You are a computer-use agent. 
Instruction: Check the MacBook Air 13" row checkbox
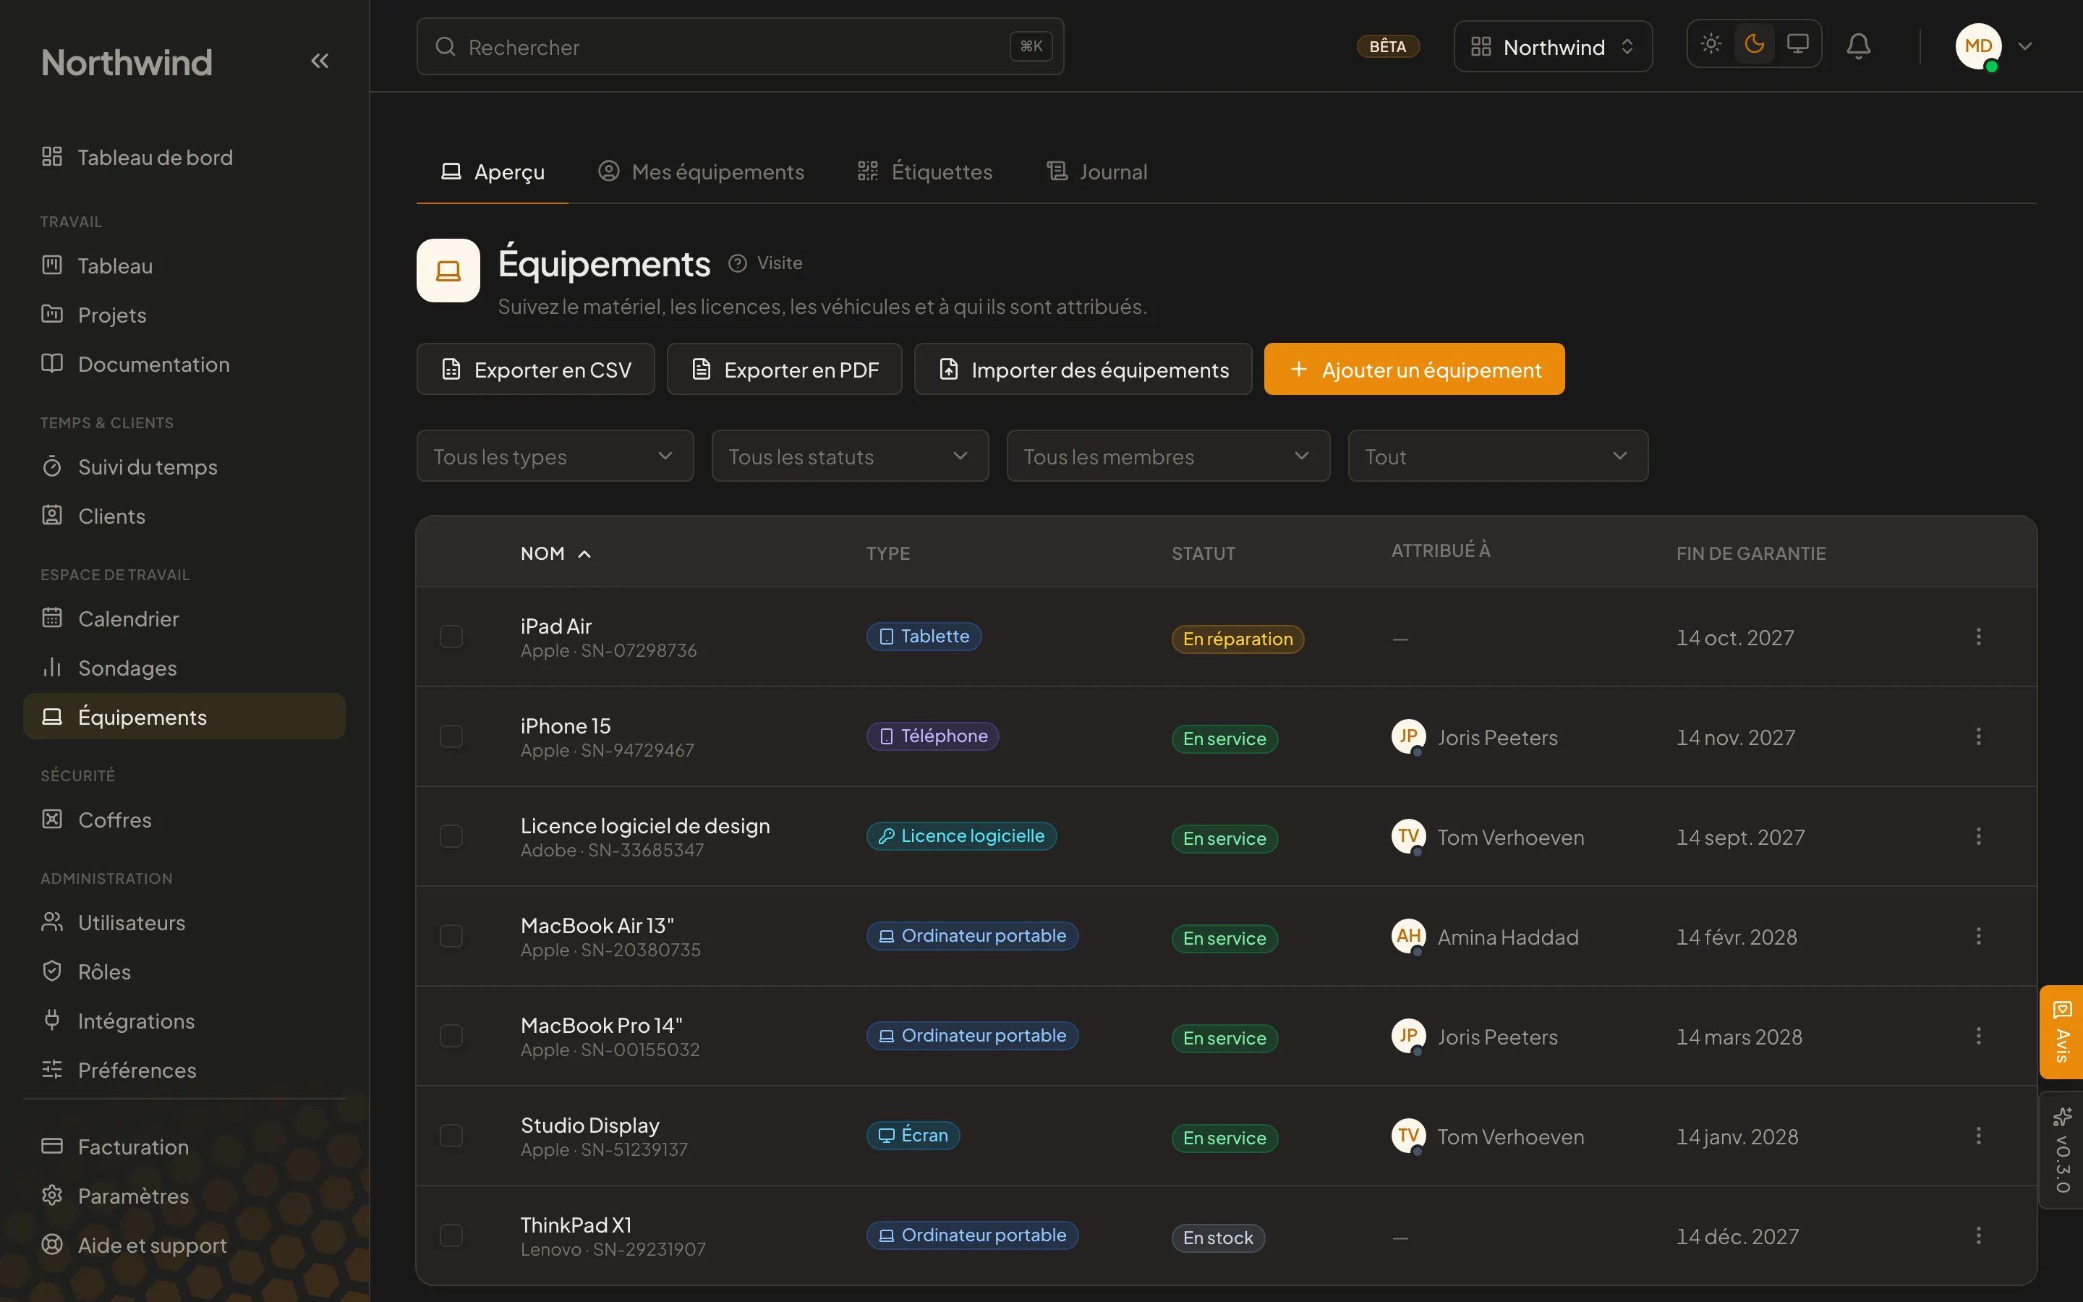coord(451,936)
